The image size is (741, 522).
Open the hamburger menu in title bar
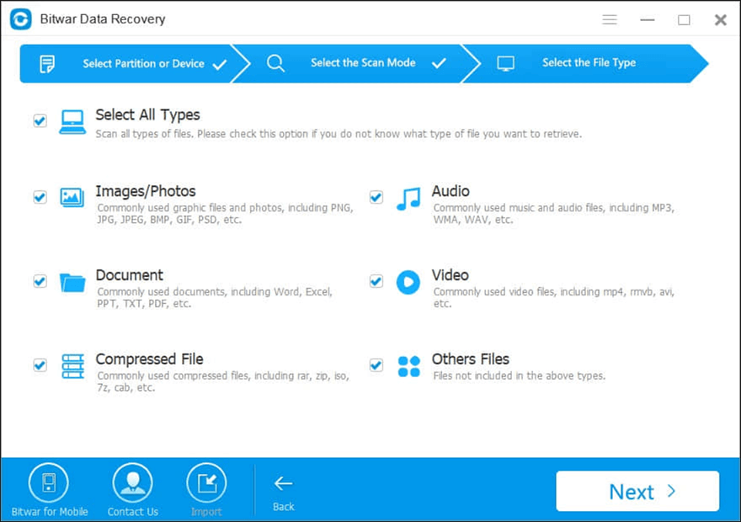(x=610, y=19)
